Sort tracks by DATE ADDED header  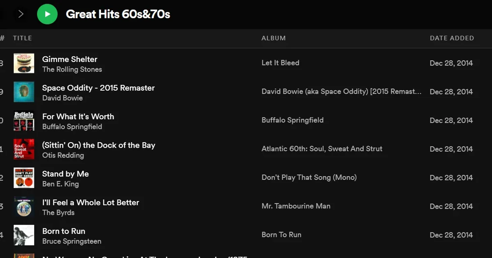pyautogui.click(x=452, y=38)
